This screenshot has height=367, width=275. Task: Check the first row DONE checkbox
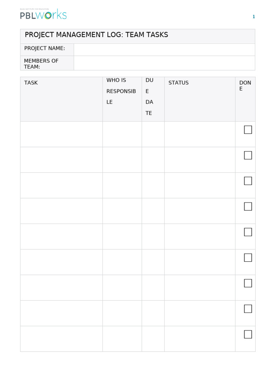(x=248, y=130)
